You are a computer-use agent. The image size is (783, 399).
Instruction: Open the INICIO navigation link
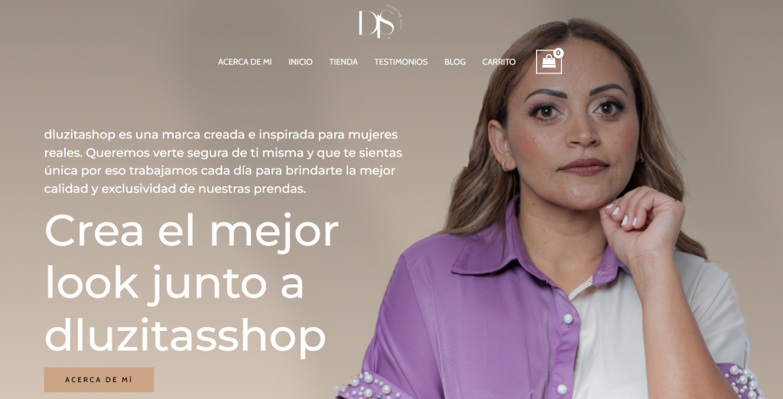pos(300,62)
